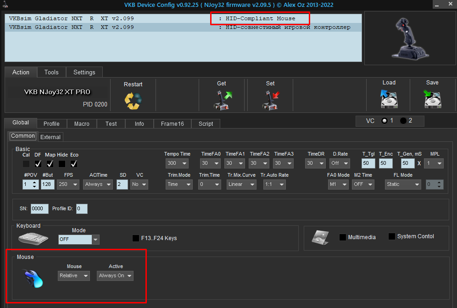Toggle the Cal checkbox
Viewport: 457px width, 308px height.
point(26,164)
